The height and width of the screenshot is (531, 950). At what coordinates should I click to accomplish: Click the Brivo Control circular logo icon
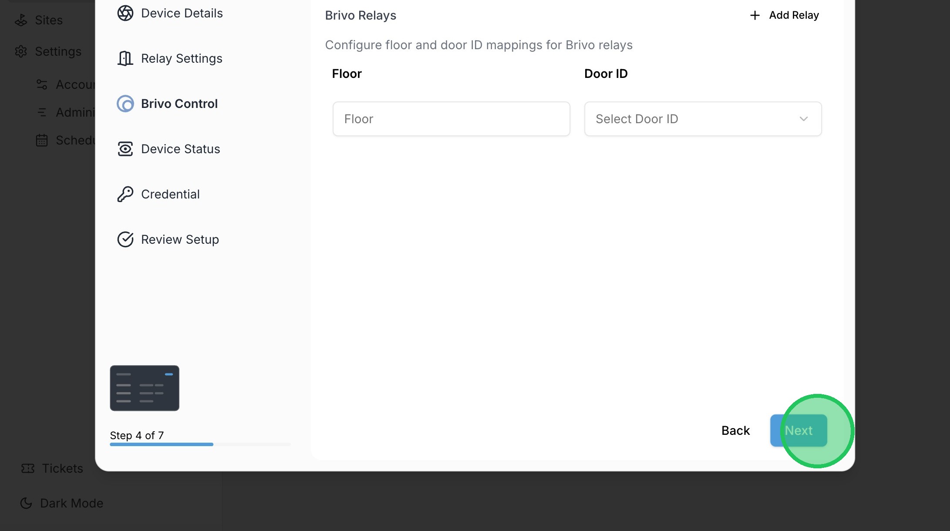click(125, 104)
